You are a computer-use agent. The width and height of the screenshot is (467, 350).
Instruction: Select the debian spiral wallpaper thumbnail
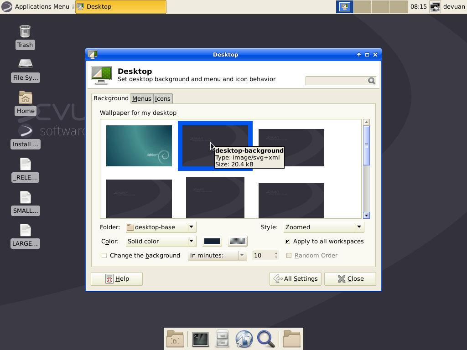tap(139, 145)
